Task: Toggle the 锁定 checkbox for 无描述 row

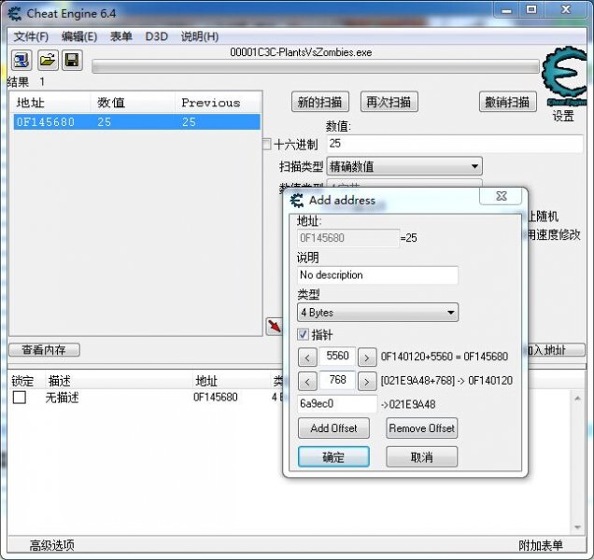Action: point(20,398)
